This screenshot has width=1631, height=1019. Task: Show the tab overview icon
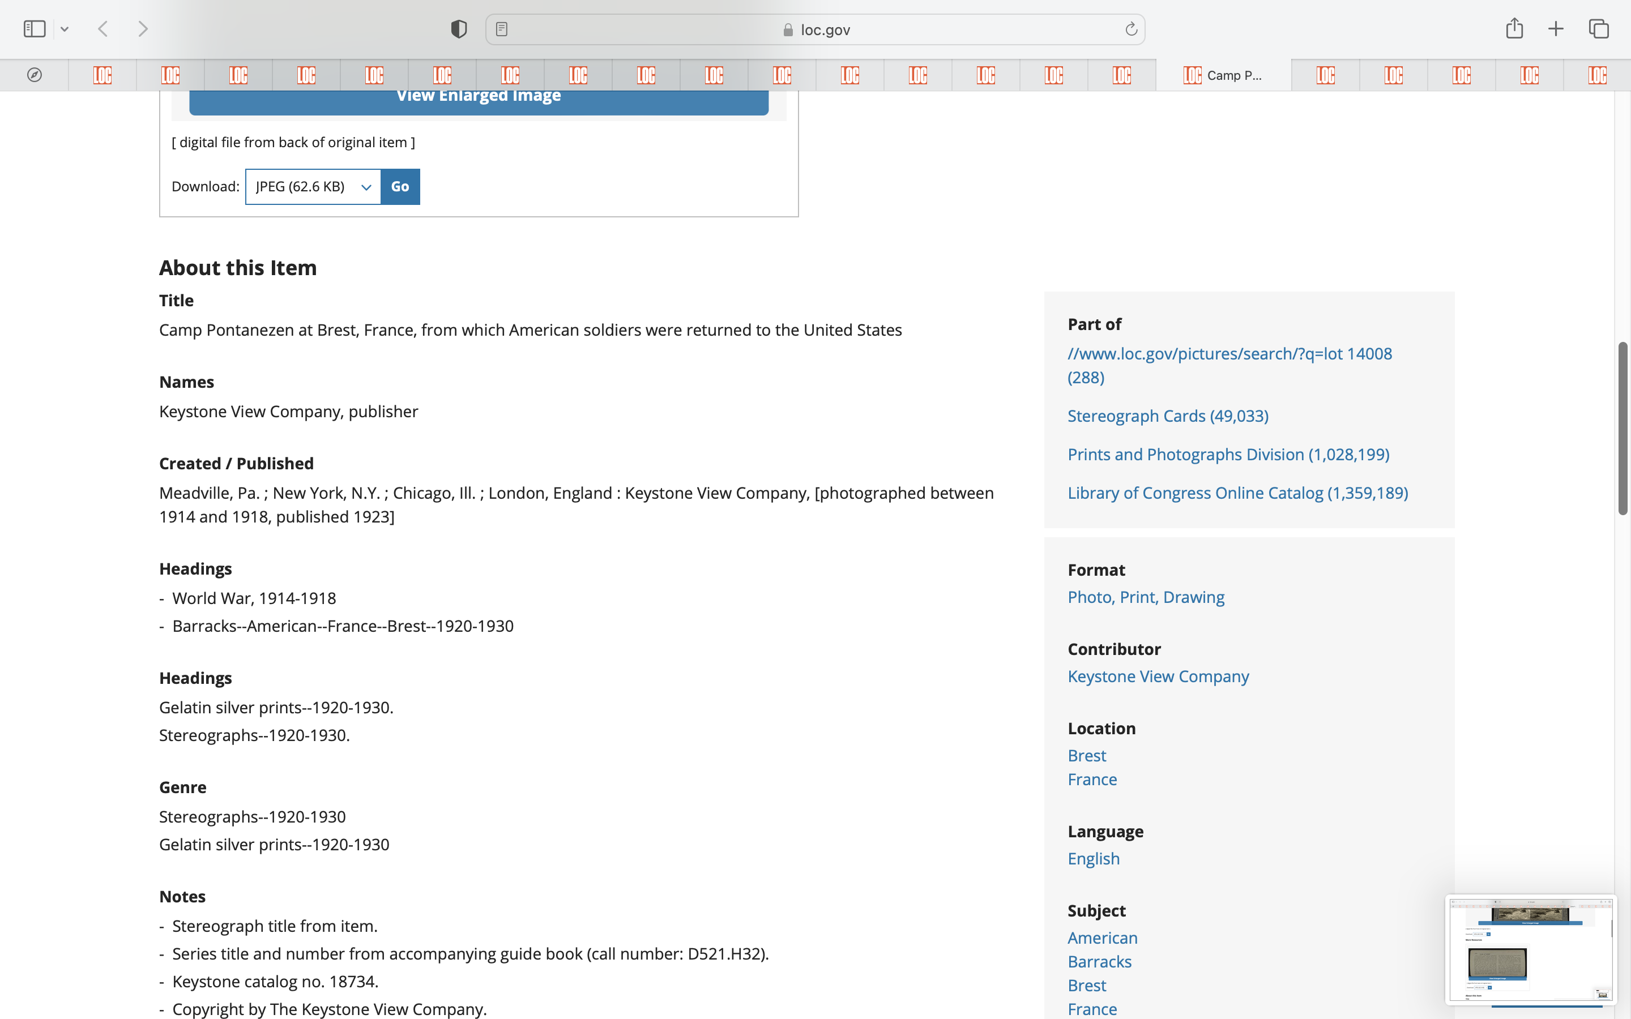[1599, 29]
